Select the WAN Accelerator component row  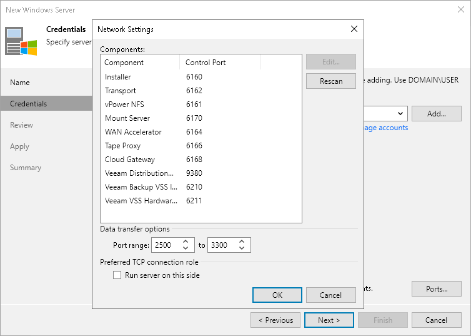[x=201, y=132]
